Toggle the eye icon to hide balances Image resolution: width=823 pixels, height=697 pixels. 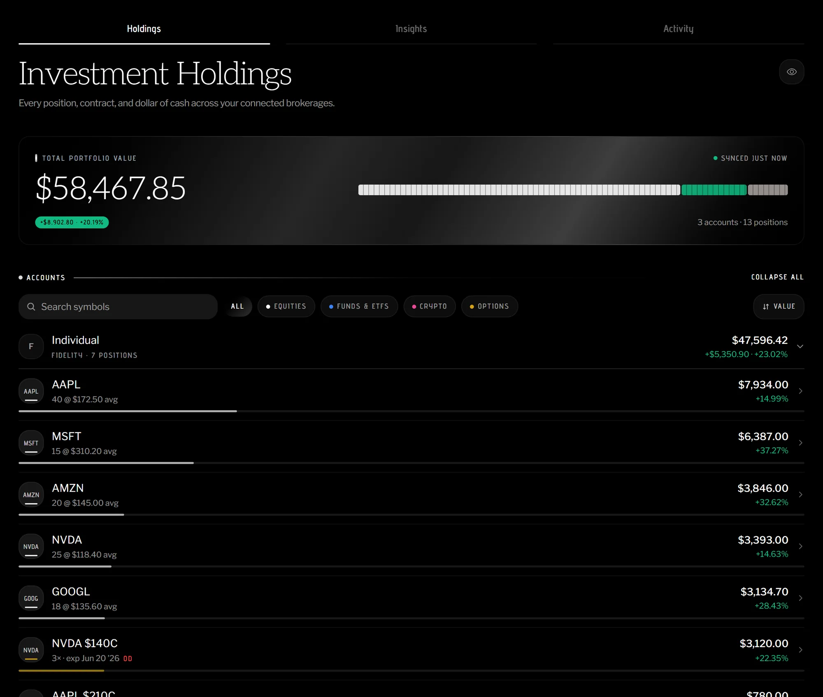pos(791,72)
